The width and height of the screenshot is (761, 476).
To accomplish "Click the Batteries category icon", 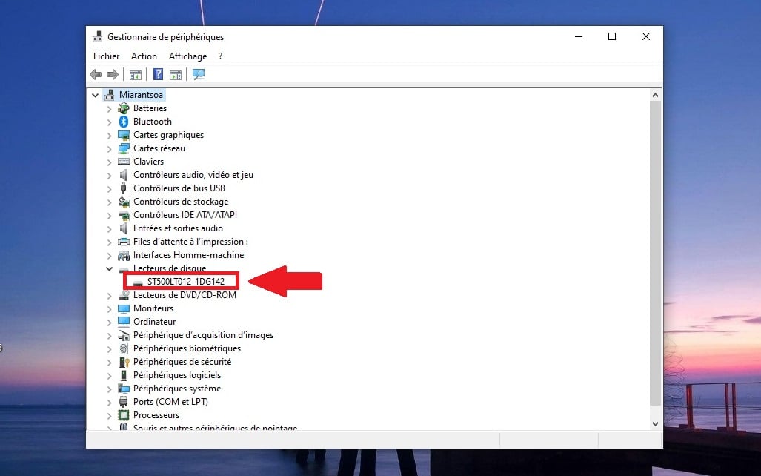I will pyautogui.click(x=124, y=108).
